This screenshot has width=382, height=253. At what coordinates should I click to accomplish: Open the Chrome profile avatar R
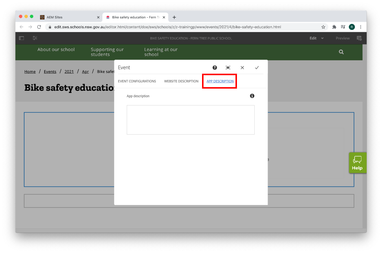[352, 27]
